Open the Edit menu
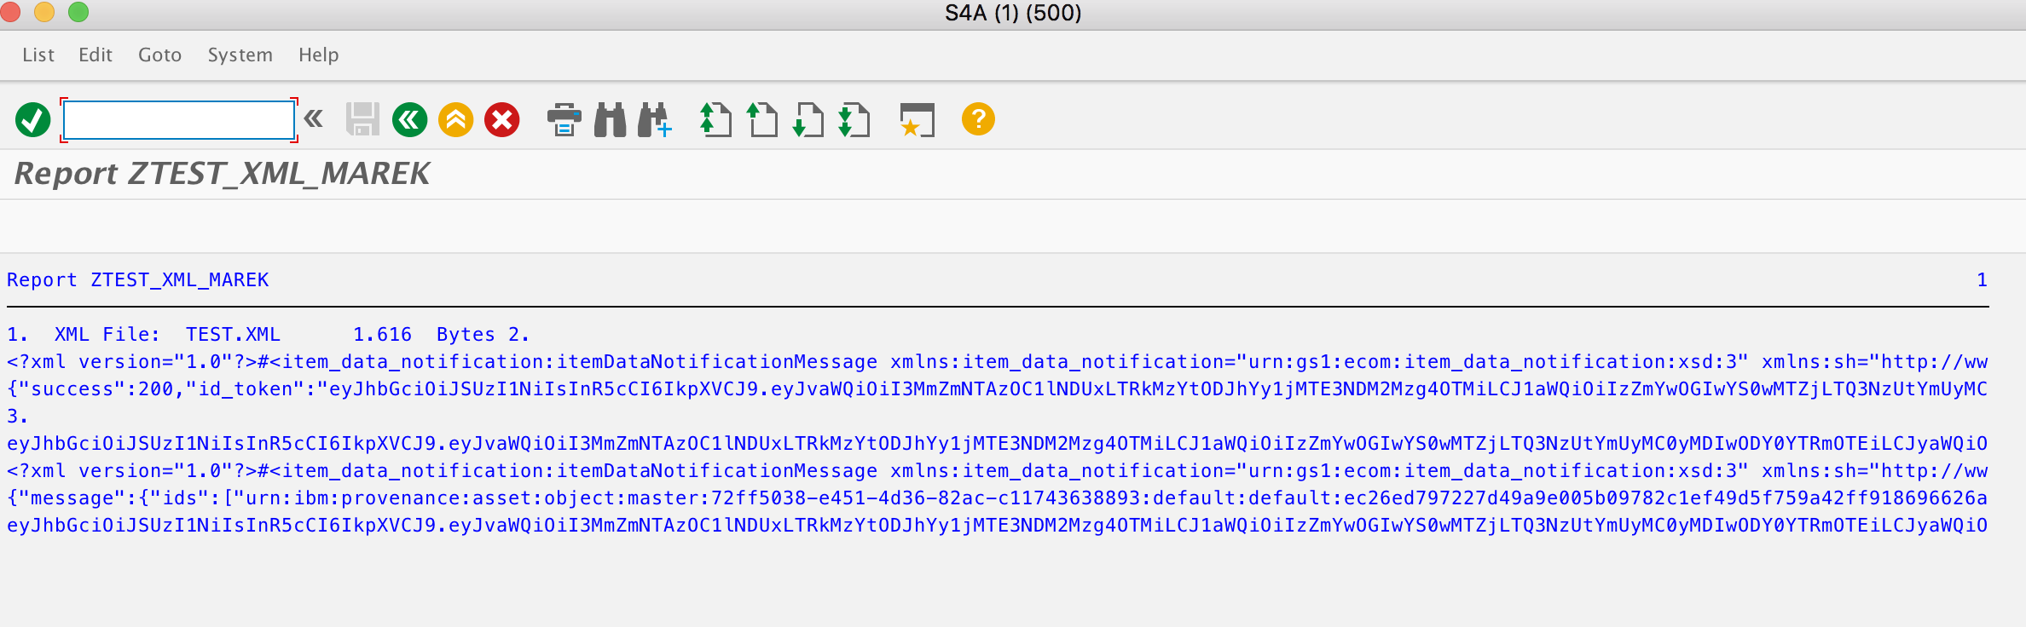2026x627 pixels. point(96,55)
